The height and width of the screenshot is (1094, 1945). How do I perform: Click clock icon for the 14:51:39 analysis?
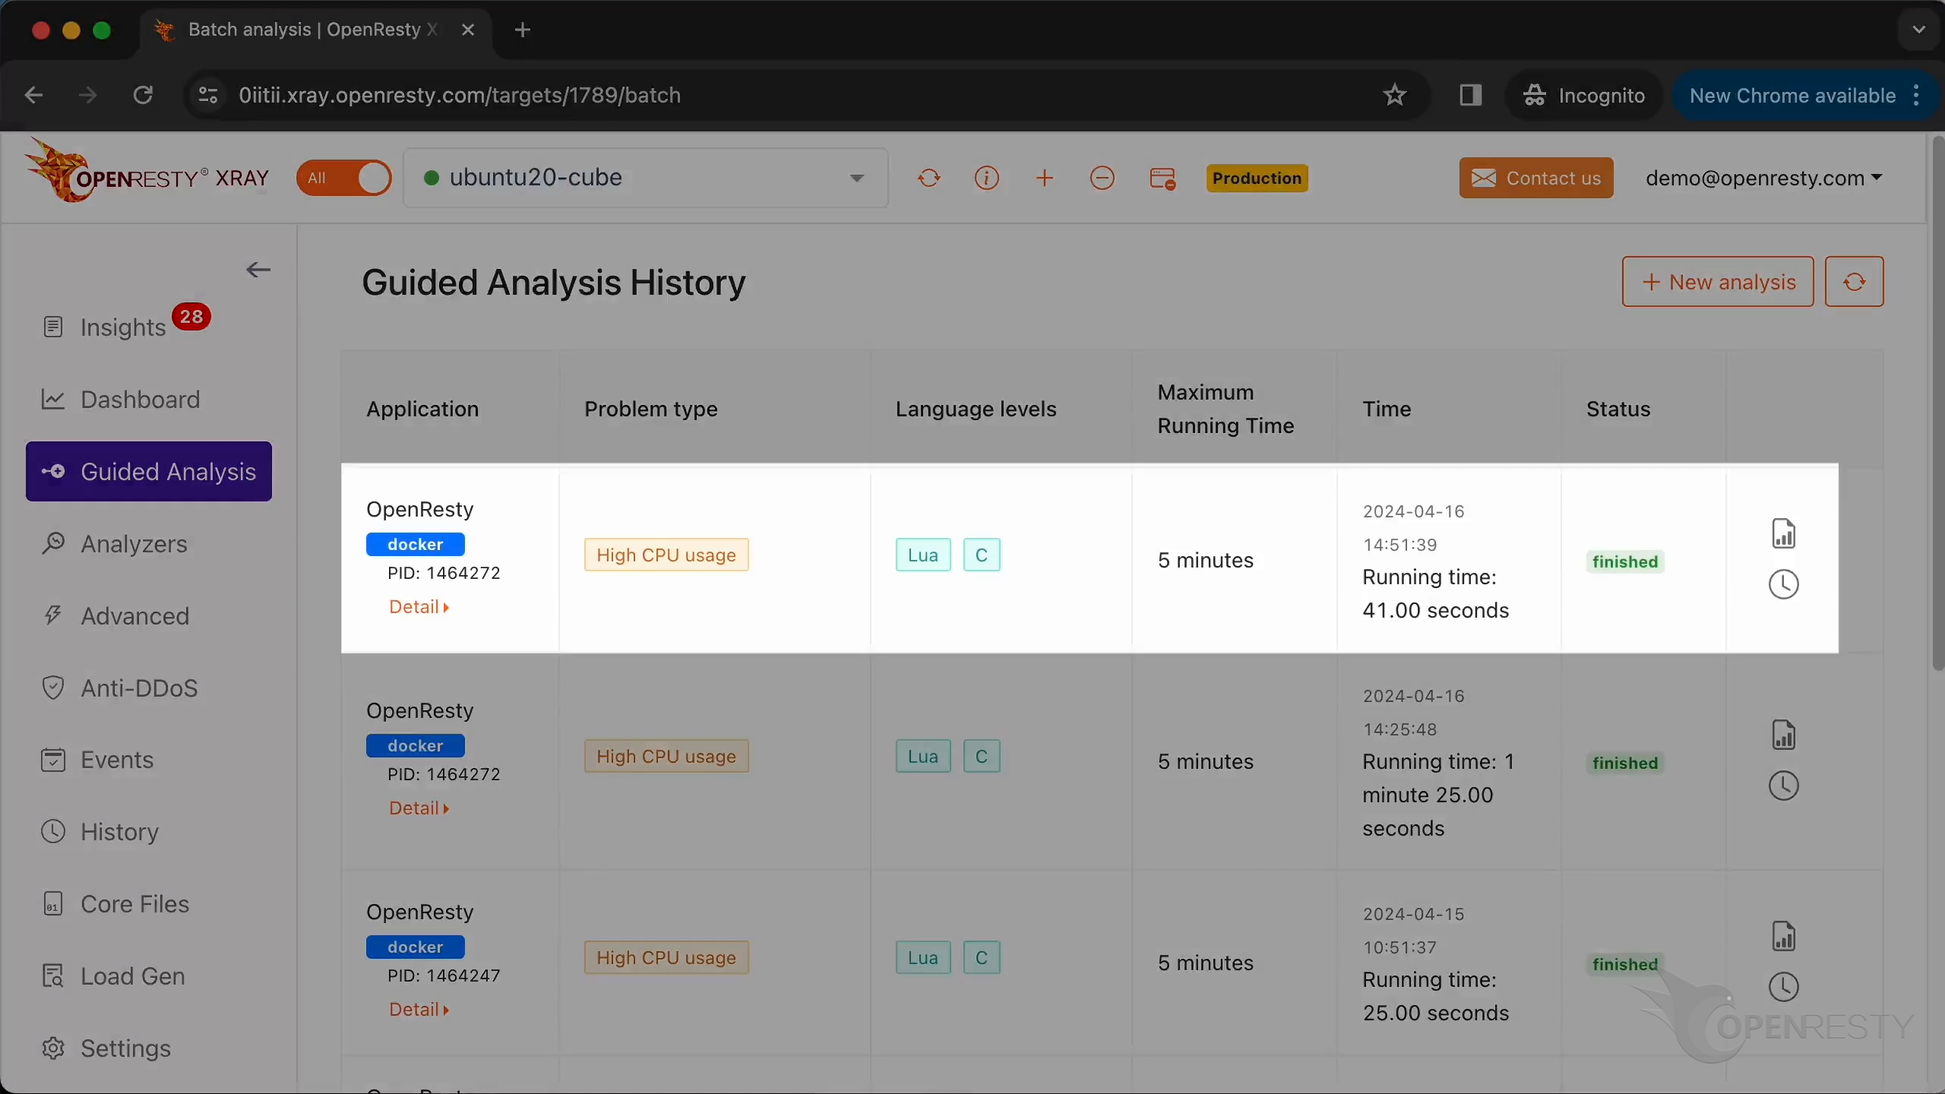click(x=1783, y=585)
